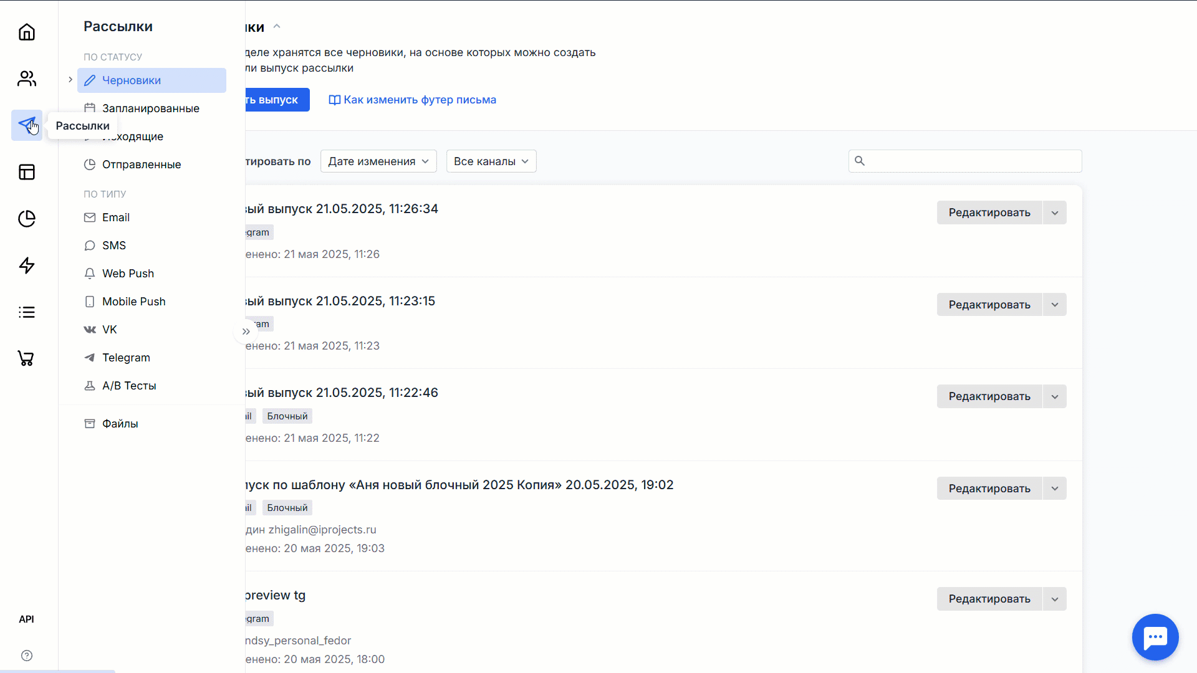Select Email in the По типу menu
Viewport: 1197px width, 673px height.
[115, 217]
